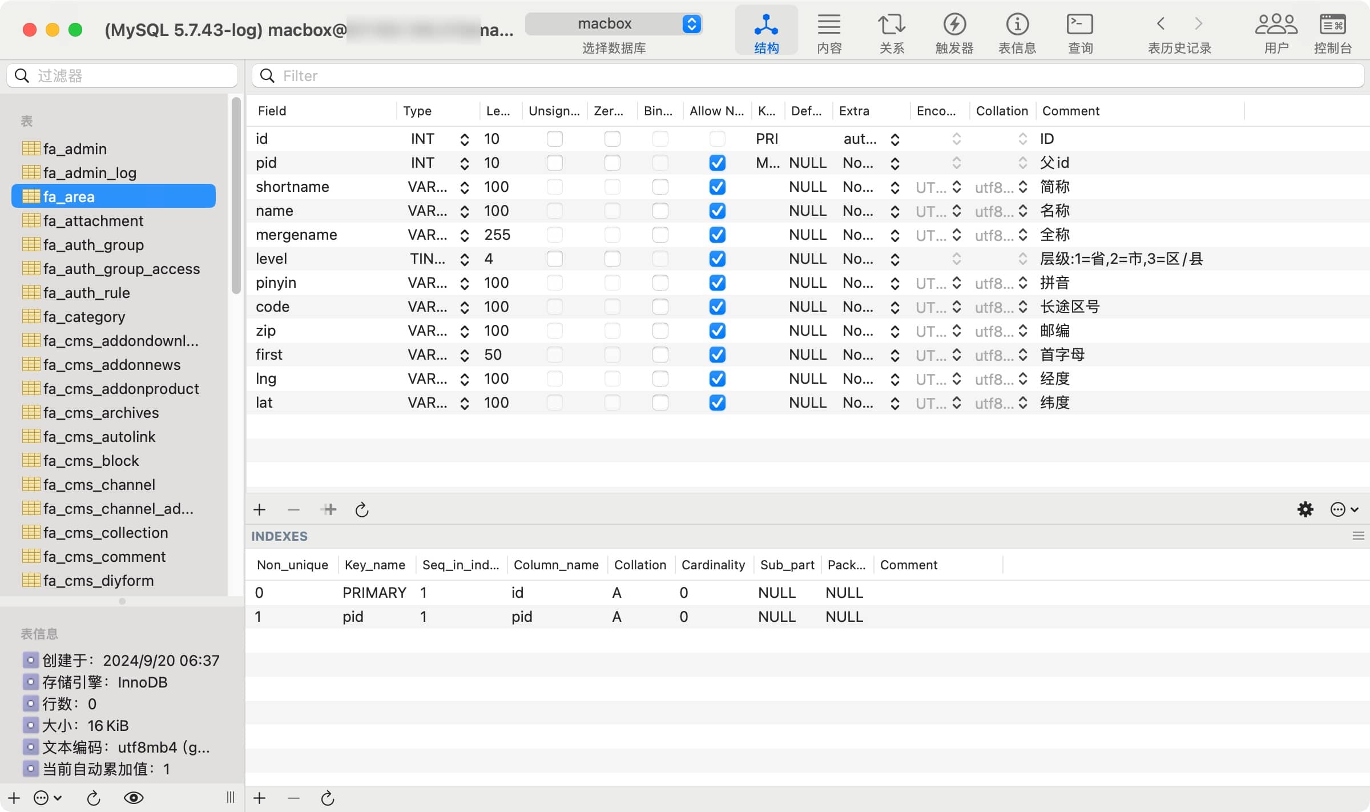1370x812 pixels.
Task: Click the duplicate field icon
Action: [x=329, y=509]
